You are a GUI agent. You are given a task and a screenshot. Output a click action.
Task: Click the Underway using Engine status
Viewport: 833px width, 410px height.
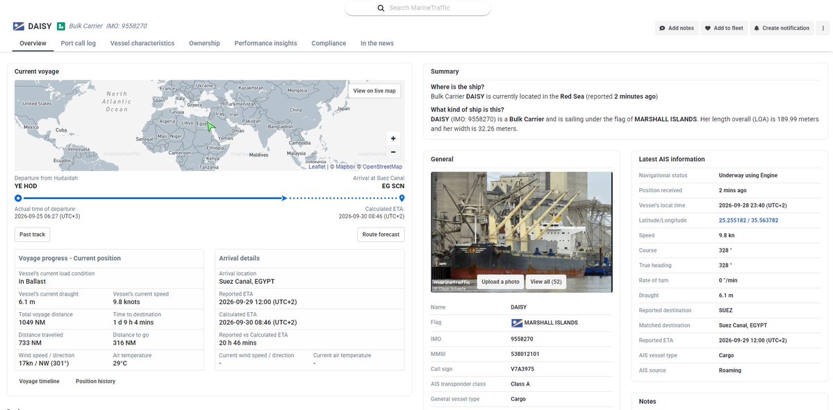pyautogui.click(x=748, y=175)
